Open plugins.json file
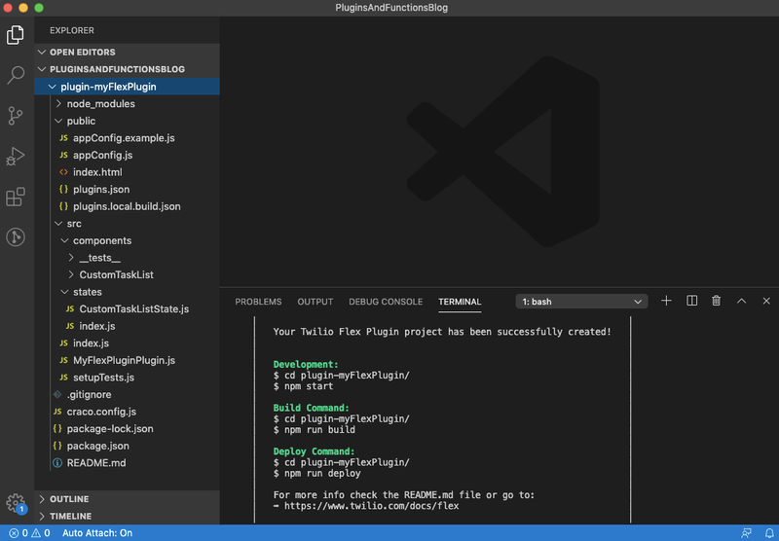This screenshot has width=779, height=541. tap(127, 189)
